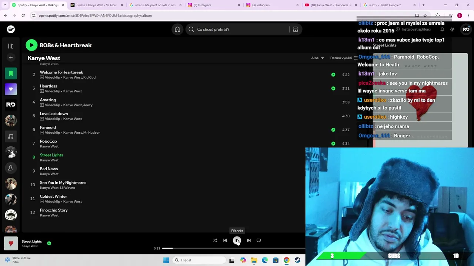The width and height of the screenshot is (474, 266).
Task: Open Mr Hudson artist link
Action: click(x=92, y=133)
